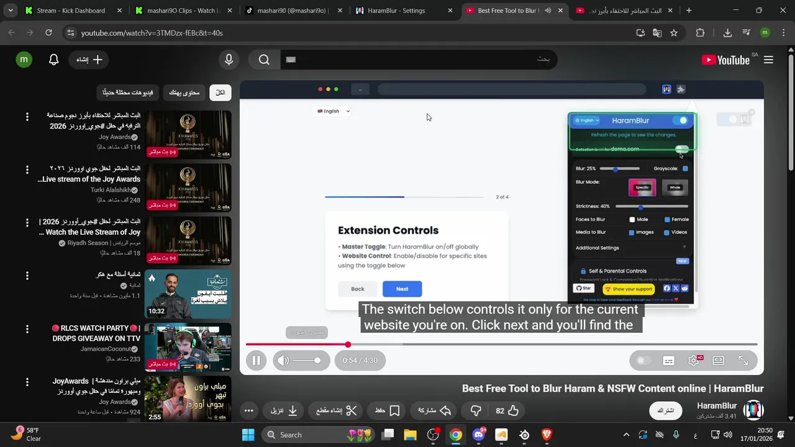Open the YouTube hamburger guide menu
This screenshot has width=795, height=447.
768,60
